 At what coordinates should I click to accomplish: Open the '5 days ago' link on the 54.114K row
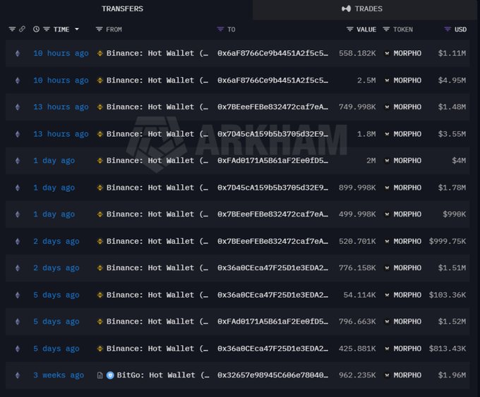[x=56, y=295]
